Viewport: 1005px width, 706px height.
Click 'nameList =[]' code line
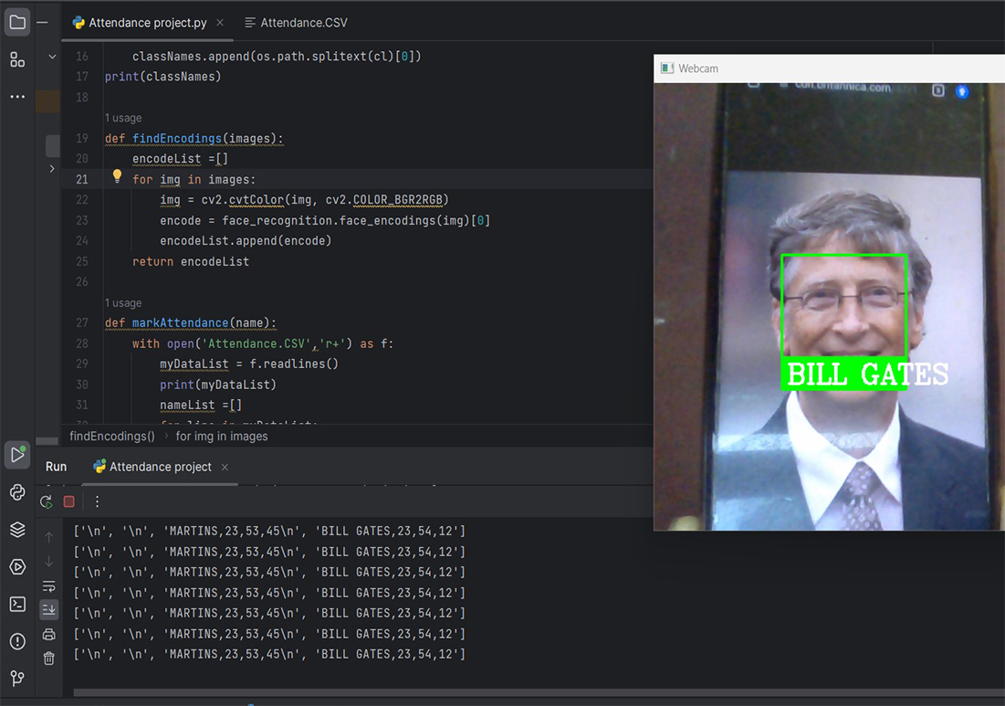[201, 406]
